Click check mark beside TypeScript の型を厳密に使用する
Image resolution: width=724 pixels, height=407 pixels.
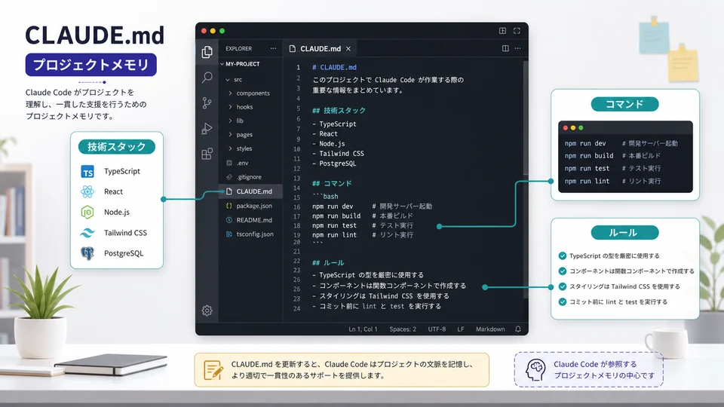click(x=563, y=256)
